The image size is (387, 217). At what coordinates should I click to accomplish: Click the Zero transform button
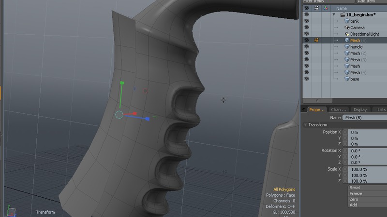pyautogui.click(x=368, y=199)
